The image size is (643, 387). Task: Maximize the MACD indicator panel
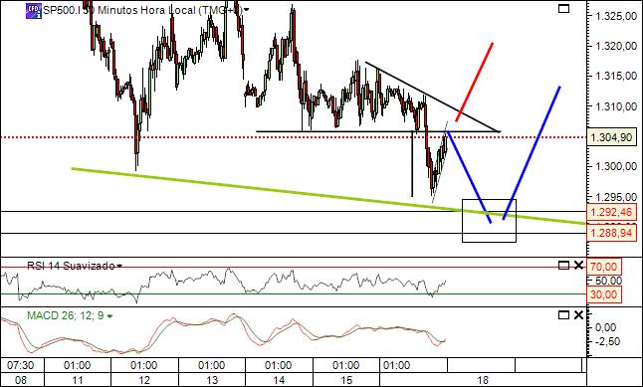(x=563, y=314)
